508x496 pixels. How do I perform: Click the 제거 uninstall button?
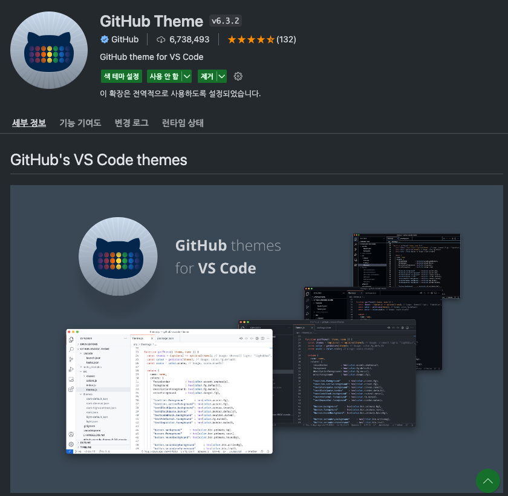pos(207,76)
